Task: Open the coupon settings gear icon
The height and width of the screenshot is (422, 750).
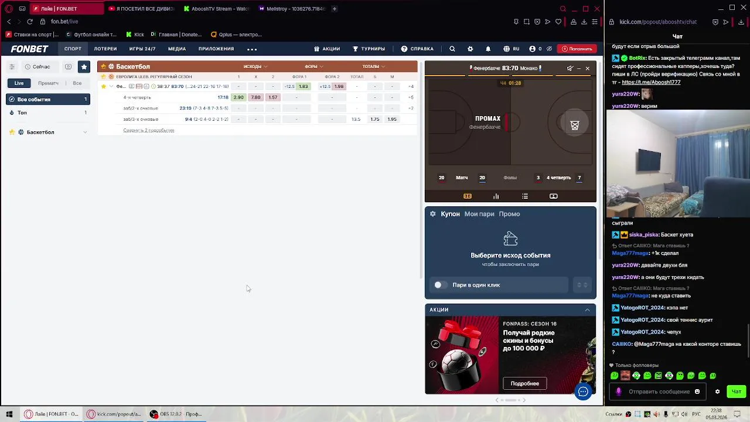Action: (x=433, y=214)
